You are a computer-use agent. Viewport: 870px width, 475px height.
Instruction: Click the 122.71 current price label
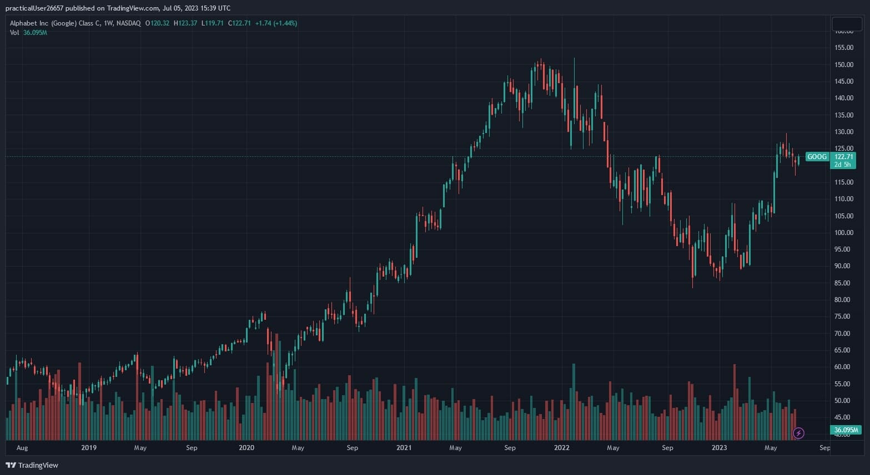(x=844, y=157)
